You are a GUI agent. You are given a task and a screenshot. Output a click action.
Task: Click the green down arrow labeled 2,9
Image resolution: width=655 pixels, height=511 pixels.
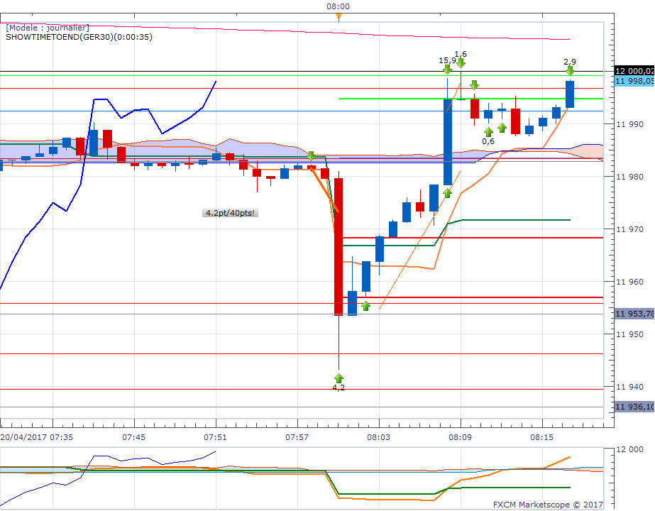click(570, 70)
